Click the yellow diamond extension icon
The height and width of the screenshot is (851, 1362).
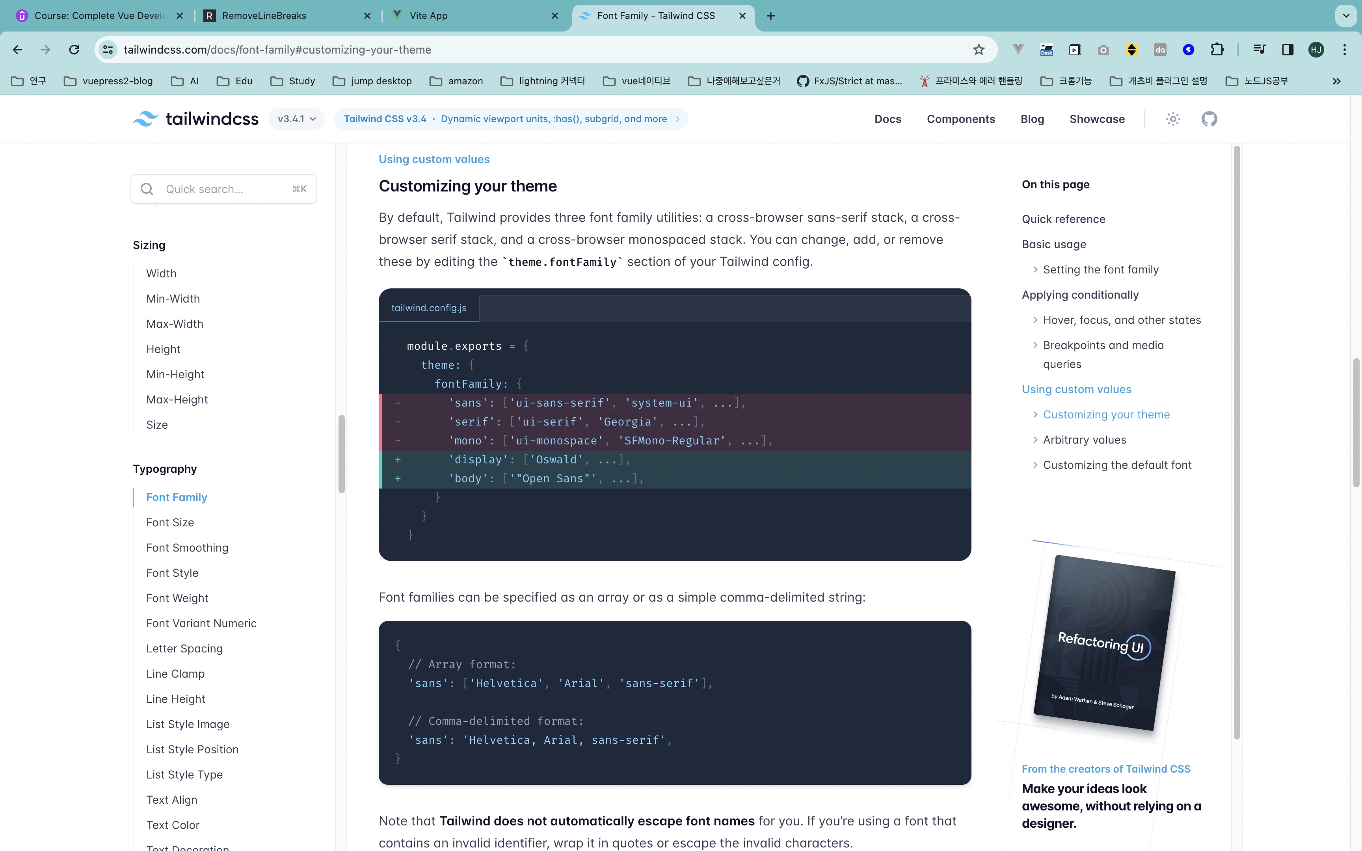point(1131,50)
